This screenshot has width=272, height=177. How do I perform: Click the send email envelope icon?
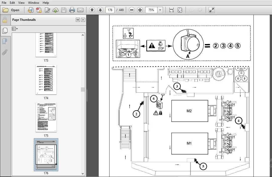(x=80, y=10)
